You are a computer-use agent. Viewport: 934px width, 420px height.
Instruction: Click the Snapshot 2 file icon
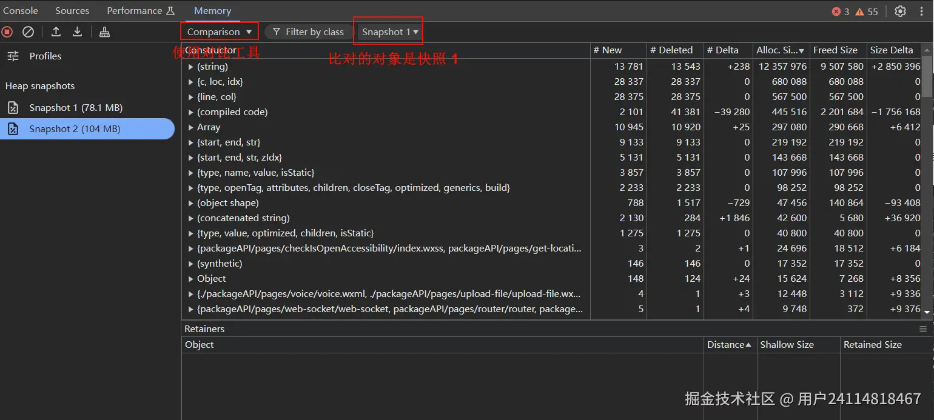(13, 129)
